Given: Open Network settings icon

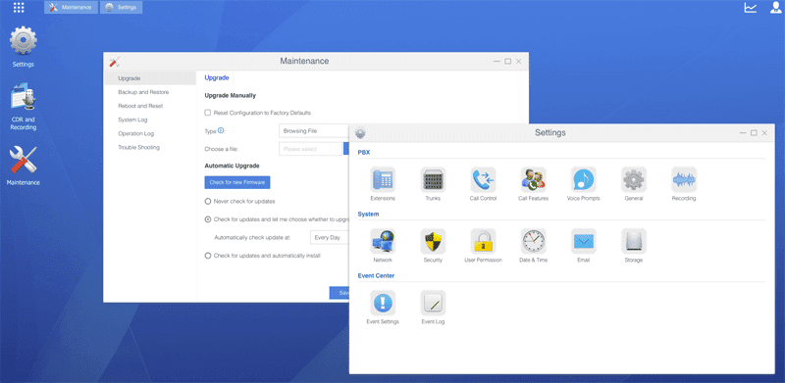Looking at the screenshot, I should point(383,242).
